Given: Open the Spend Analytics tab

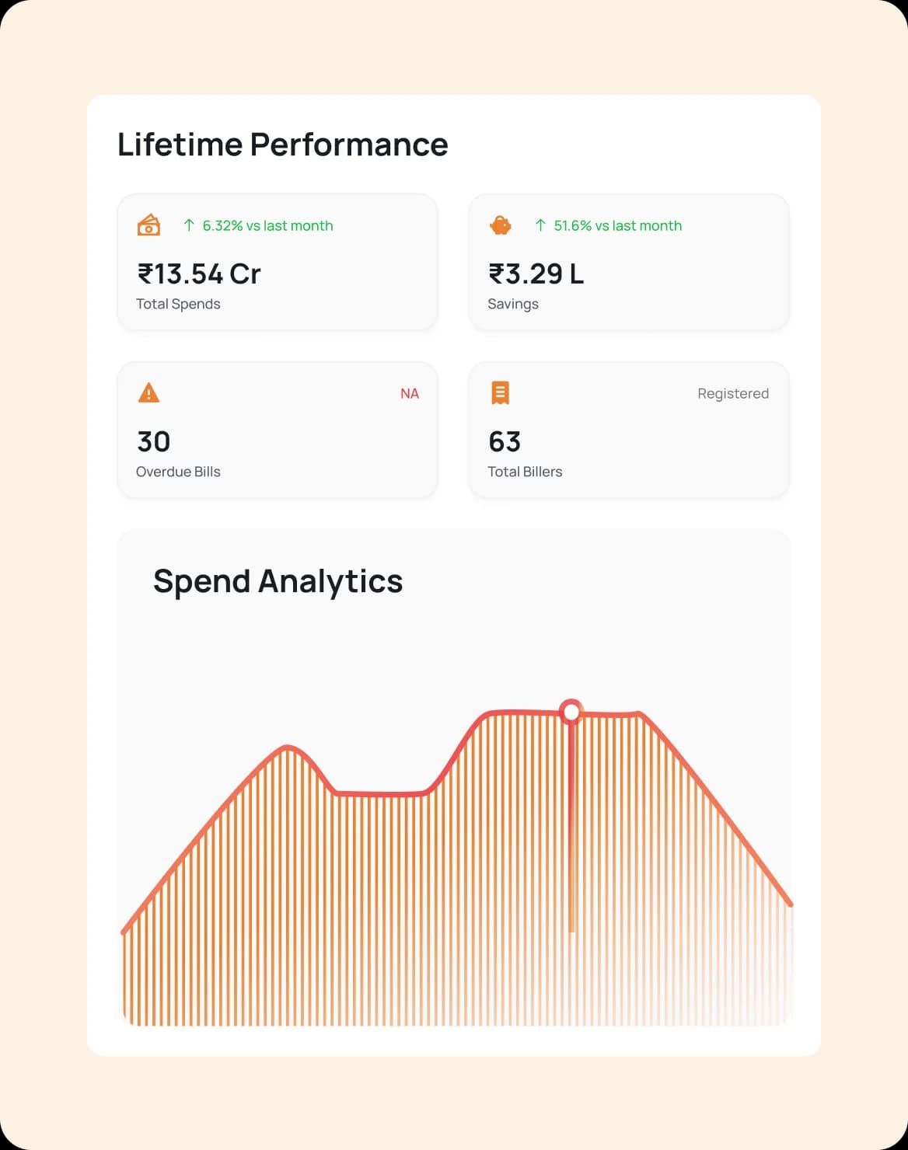Looking at the screenshot, I should click(278, 580).
